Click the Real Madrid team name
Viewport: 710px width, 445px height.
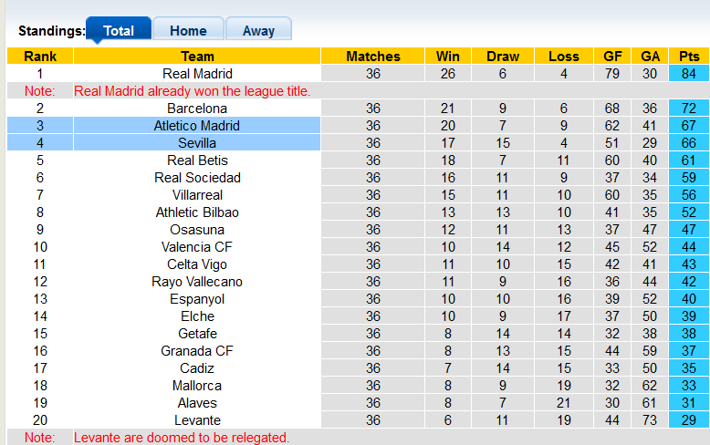pyautogui.click(x=197, y=74)
